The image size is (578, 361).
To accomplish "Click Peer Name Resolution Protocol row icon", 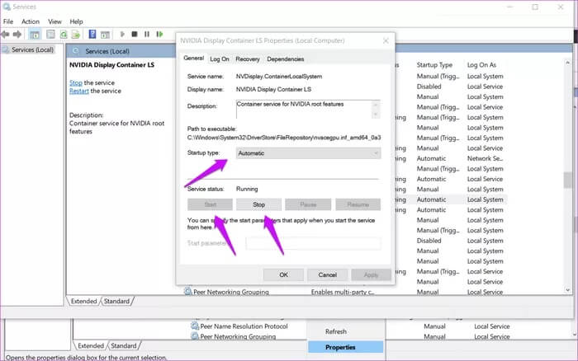I will click(195, 326).
